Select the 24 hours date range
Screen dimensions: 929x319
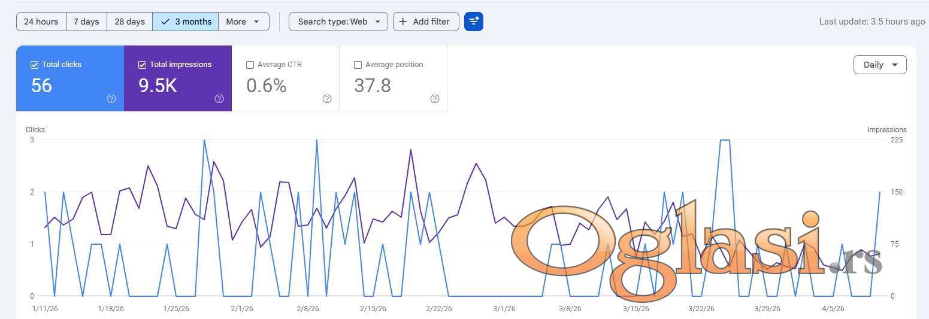click(x=41, y=22)
